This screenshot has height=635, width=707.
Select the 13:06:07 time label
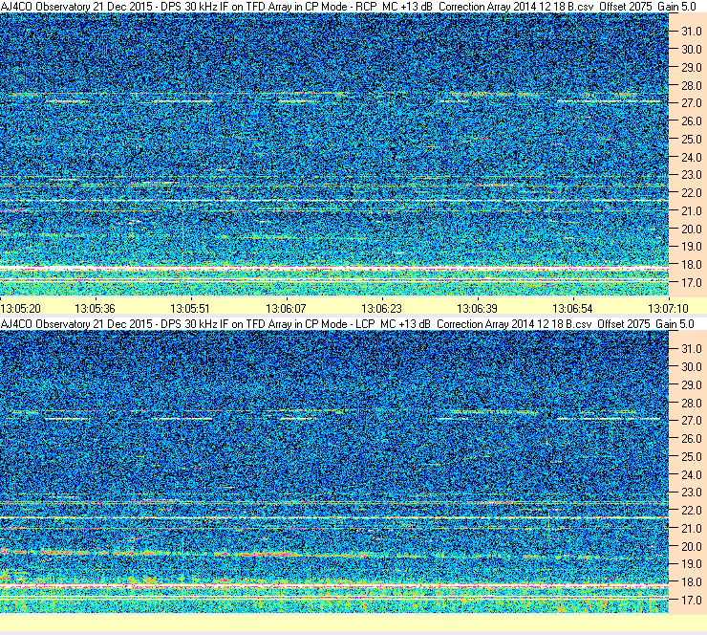(x=286, y=309)
